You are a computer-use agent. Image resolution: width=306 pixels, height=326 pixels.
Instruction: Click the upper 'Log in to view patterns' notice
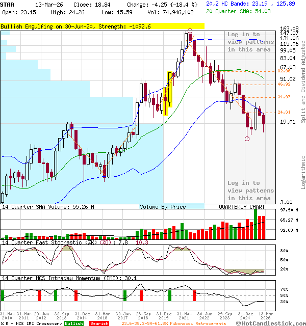tap(250, 42)
